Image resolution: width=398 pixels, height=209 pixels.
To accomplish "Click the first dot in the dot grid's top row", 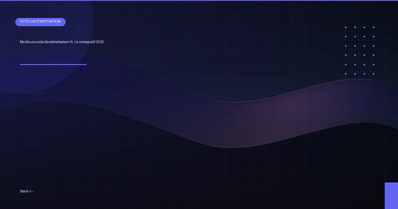I will pos(346,28).
